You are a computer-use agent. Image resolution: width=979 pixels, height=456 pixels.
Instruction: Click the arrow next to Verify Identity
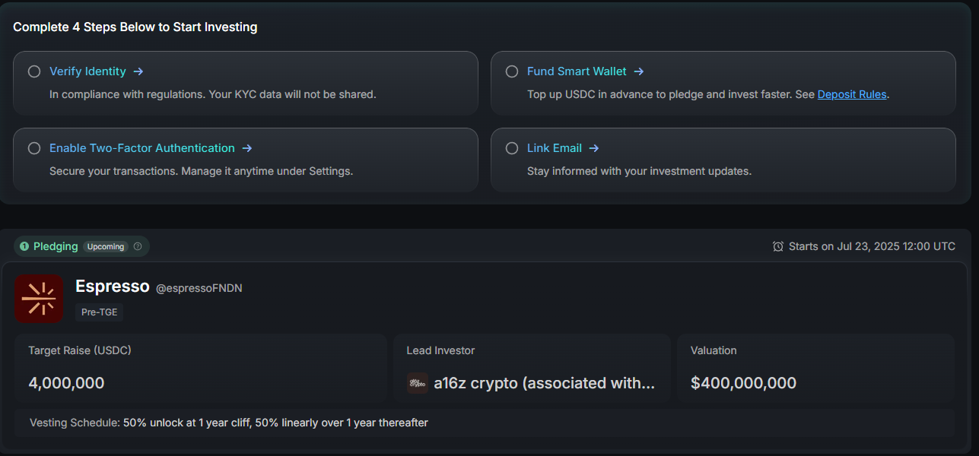coord(138,71)
